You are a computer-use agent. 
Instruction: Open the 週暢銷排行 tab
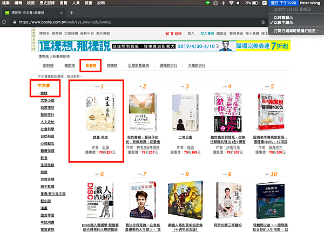click(x=168, y=66)
